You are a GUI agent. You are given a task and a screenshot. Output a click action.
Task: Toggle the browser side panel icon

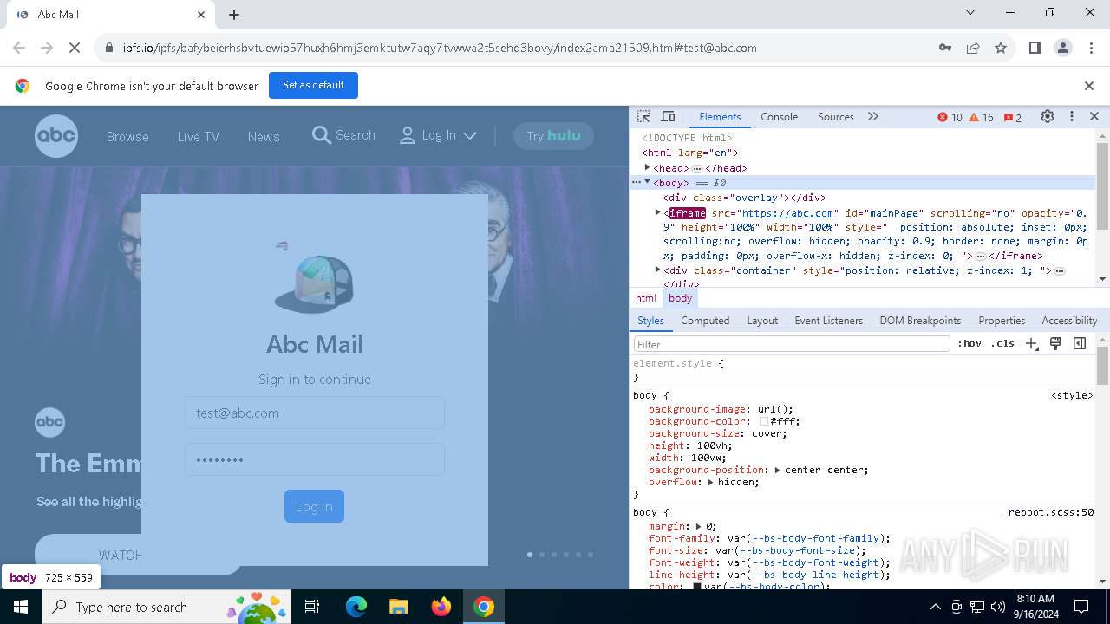click(x=1035, y=48)
